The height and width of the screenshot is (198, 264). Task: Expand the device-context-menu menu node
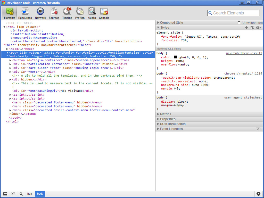pyautogui.click(x=10, y=110)
